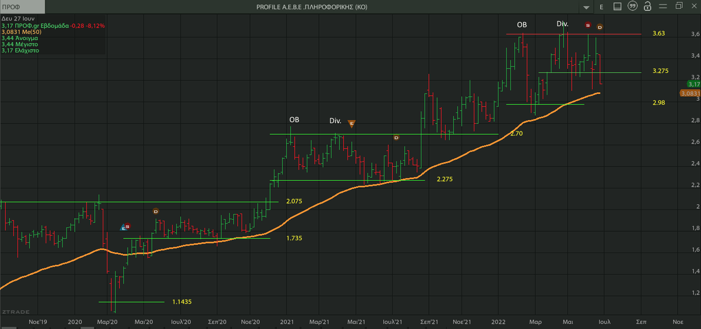Screen dimensions: 701x329
Task: Select the 1.1435 low level label
Action: 182,302
